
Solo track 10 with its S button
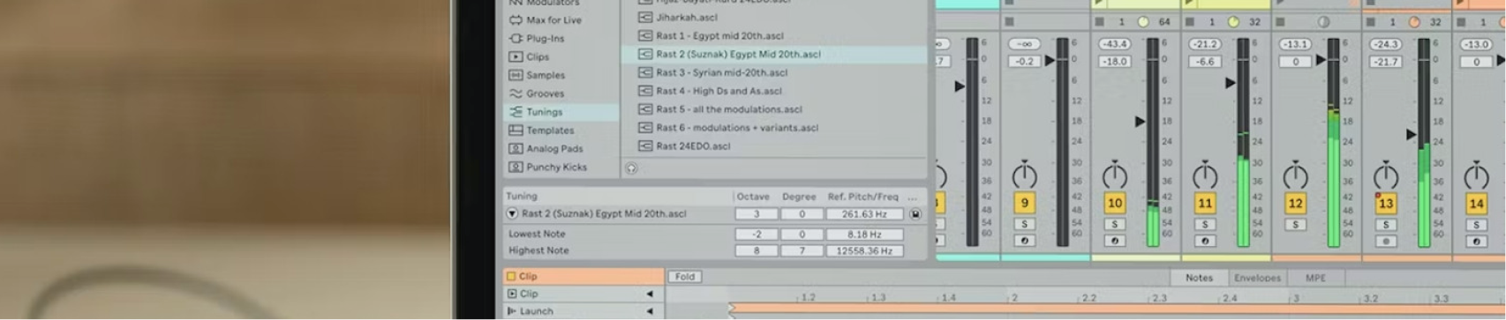point(1115,225)
